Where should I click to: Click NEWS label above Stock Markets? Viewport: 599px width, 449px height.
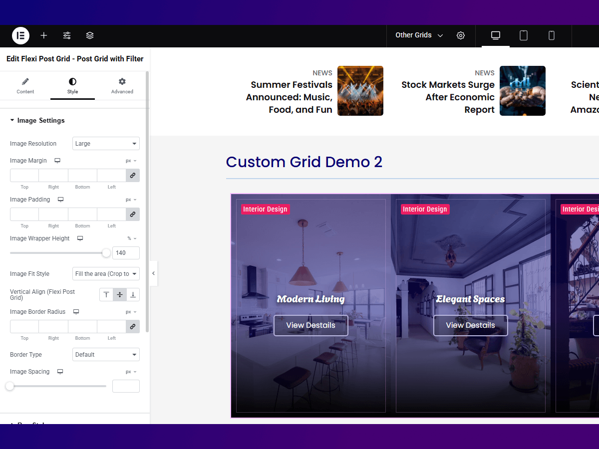[x=485, y=73]
